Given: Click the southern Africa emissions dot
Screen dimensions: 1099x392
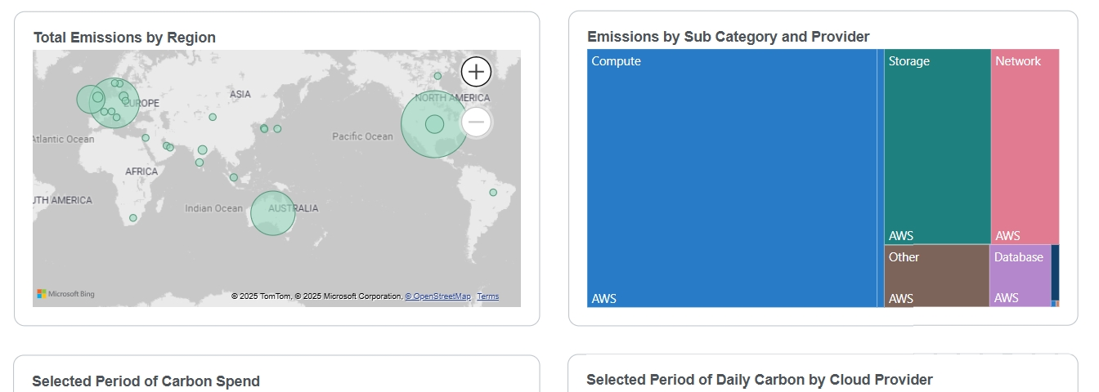Looking at the screenshot, I should tap(133, 218).
